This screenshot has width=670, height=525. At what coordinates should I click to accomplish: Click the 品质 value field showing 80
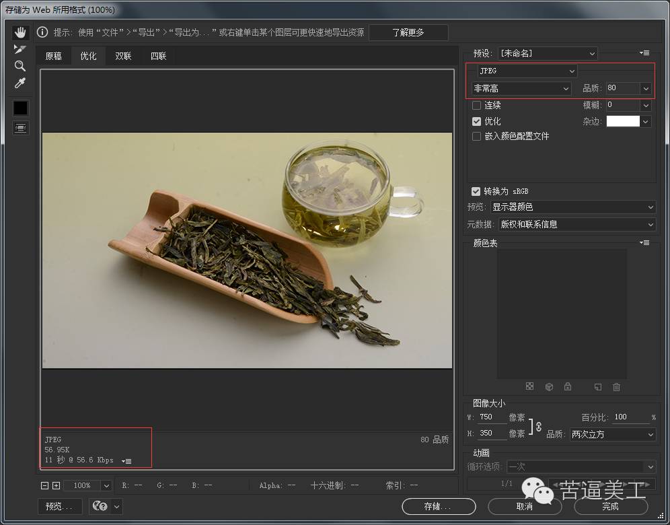(622, 88)
